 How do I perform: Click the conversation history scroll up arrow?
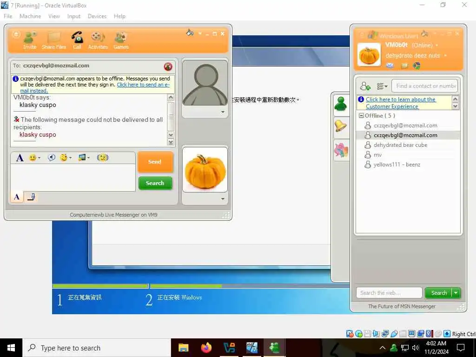(x=171, y=98)
